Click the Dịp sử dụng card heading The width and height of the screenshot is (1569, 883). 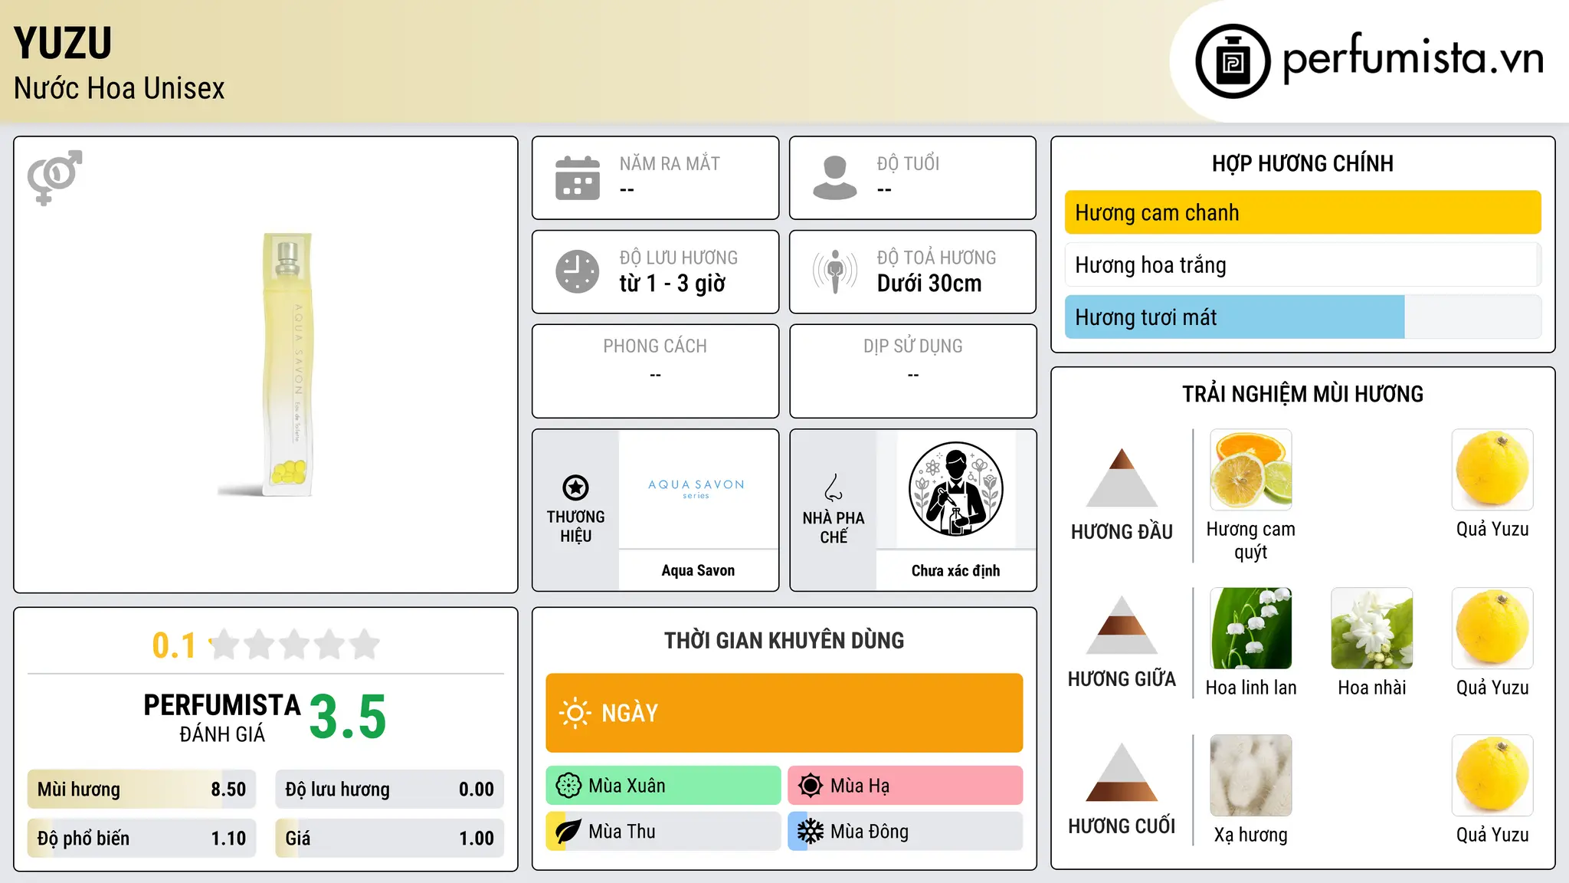click(x=912, y=346)
